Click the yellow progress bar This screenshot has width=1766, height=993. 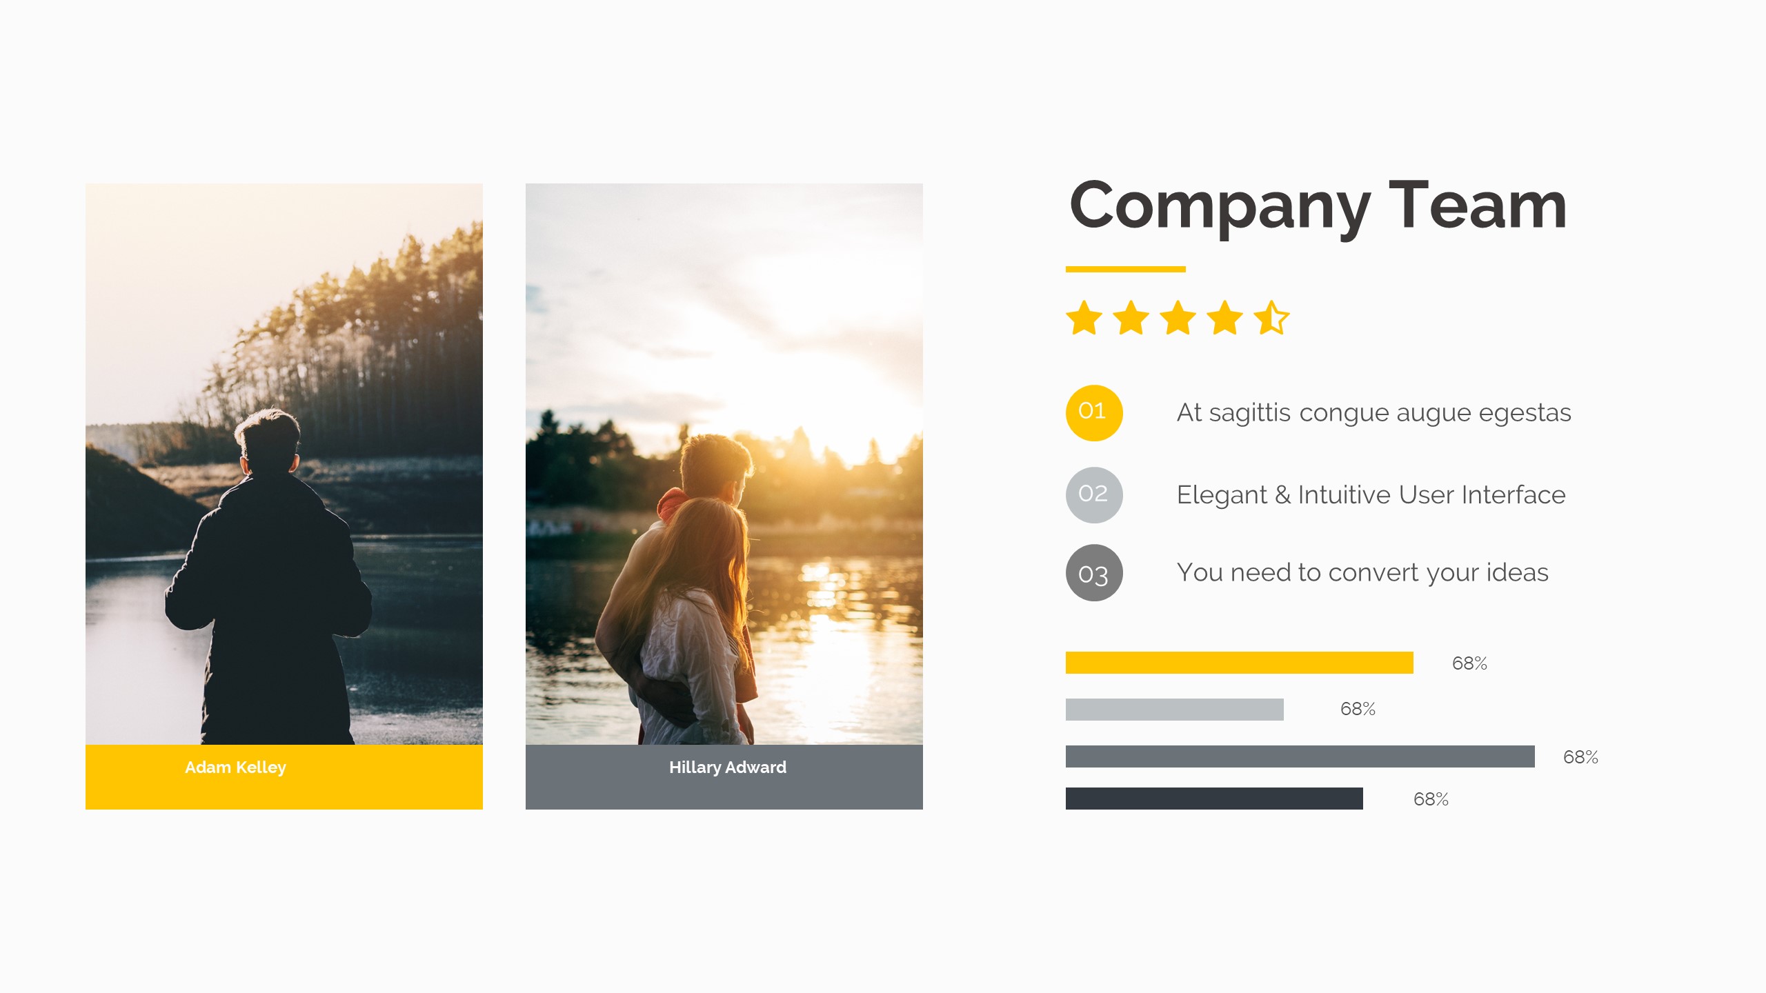1240,663
